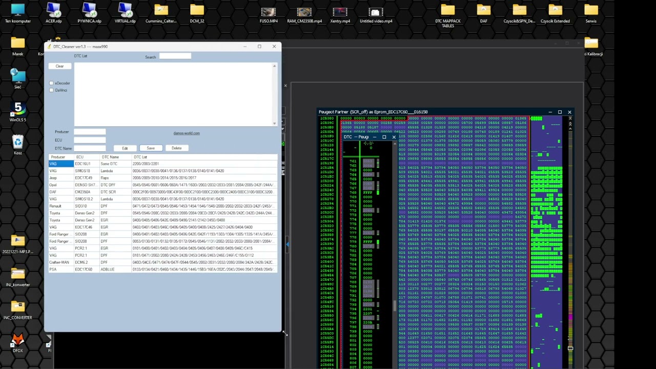The width and height of the screenshot is (656, 369).
Task: Open the Marek folder icon
Action: point(18,46)
